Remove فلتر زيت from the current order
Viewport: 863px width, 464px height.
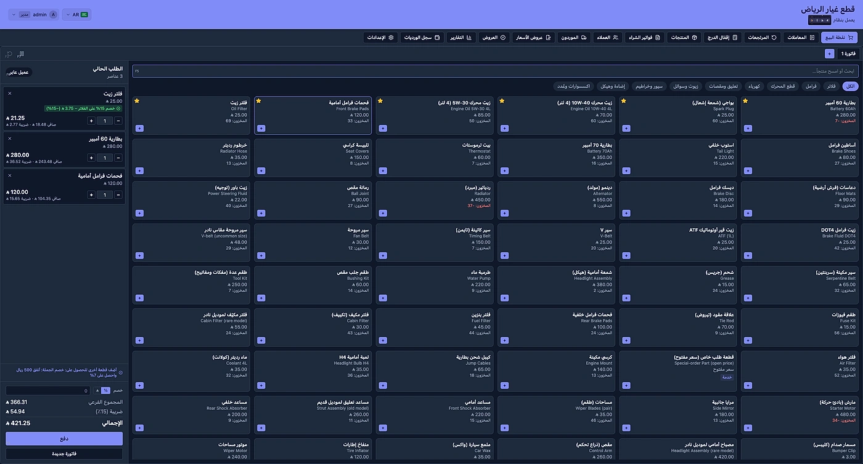pyautogui.click(x=10, y=94)
